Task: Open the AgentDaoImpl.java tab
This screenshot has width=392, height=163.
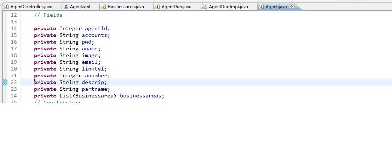Action: pos(228,7)
